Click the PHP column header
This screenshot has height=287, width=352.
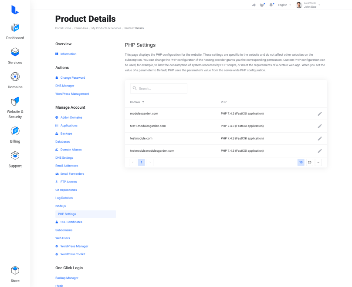click(223, 102)
